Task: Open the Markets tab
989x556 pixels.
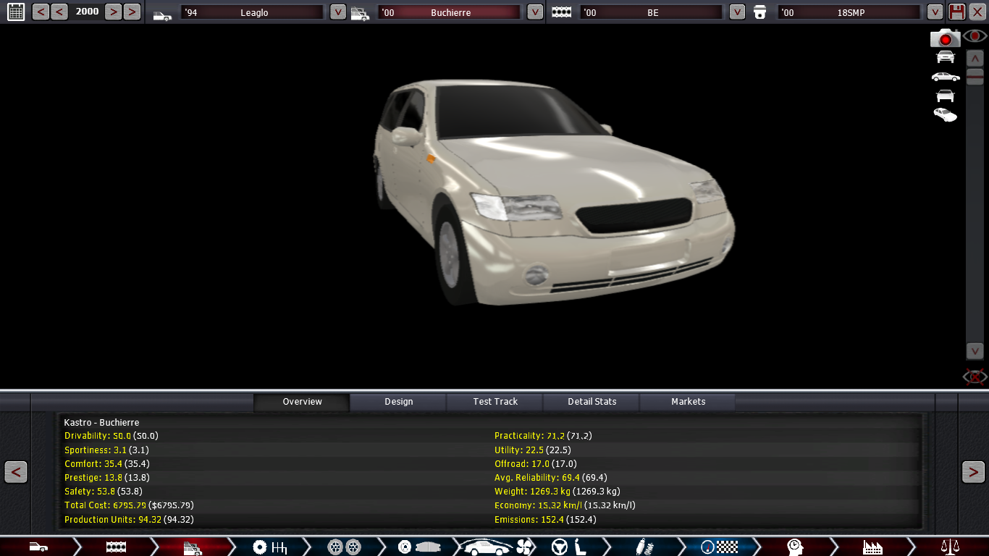Action: pos(688,402)
